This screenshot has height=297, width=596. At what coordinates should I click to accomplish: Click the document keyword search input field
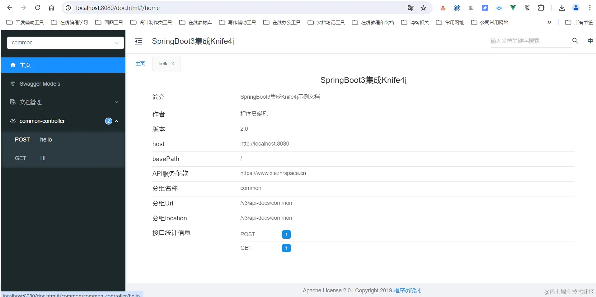(x=529, y=41)
